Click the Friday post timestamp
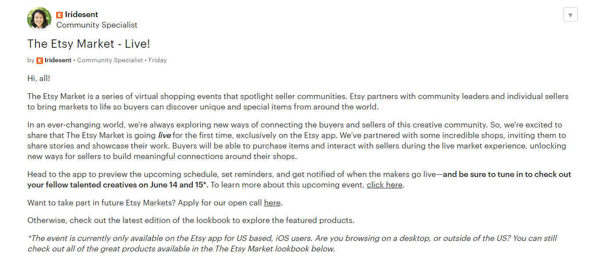The image size is (601, 265). [158, 60]
